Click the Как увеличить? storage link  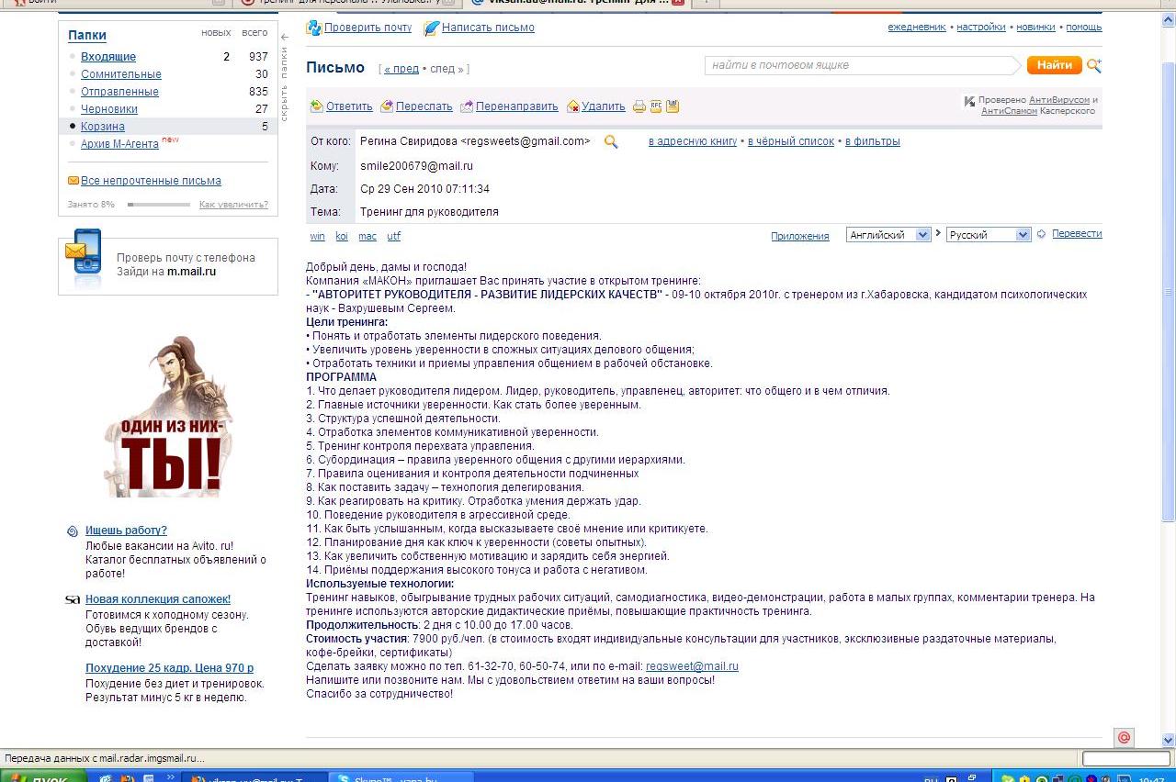point(233,205)
